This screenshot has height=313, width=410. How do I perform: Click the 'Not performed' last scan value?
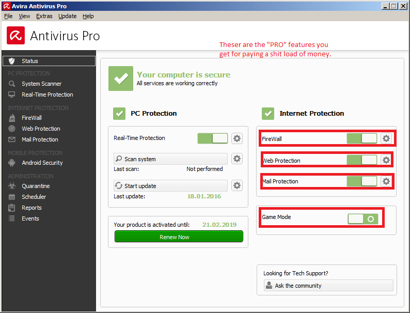[204, 169]
